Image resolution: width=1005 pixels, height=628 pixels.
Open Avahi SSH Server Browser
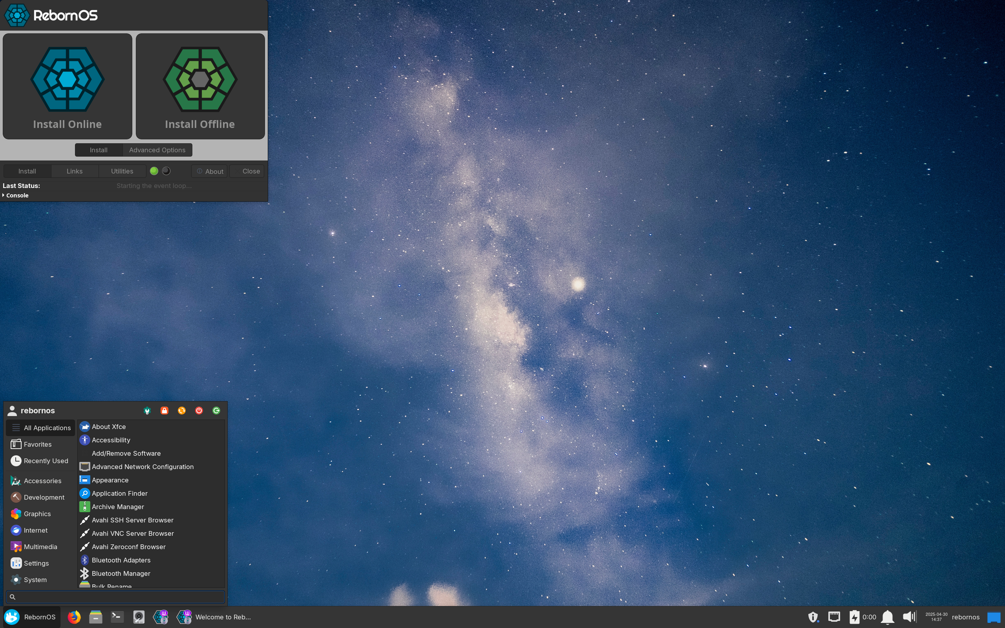point(151,520)
